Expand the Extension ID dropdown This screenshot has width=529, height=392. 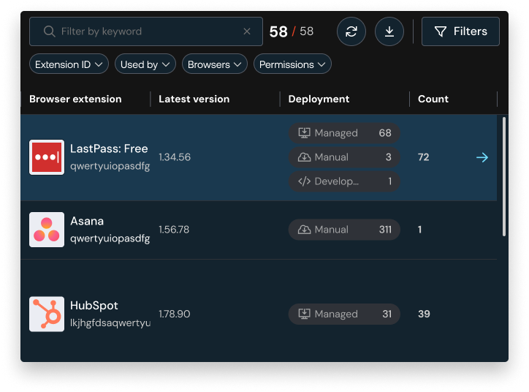[x=69, y=64]
